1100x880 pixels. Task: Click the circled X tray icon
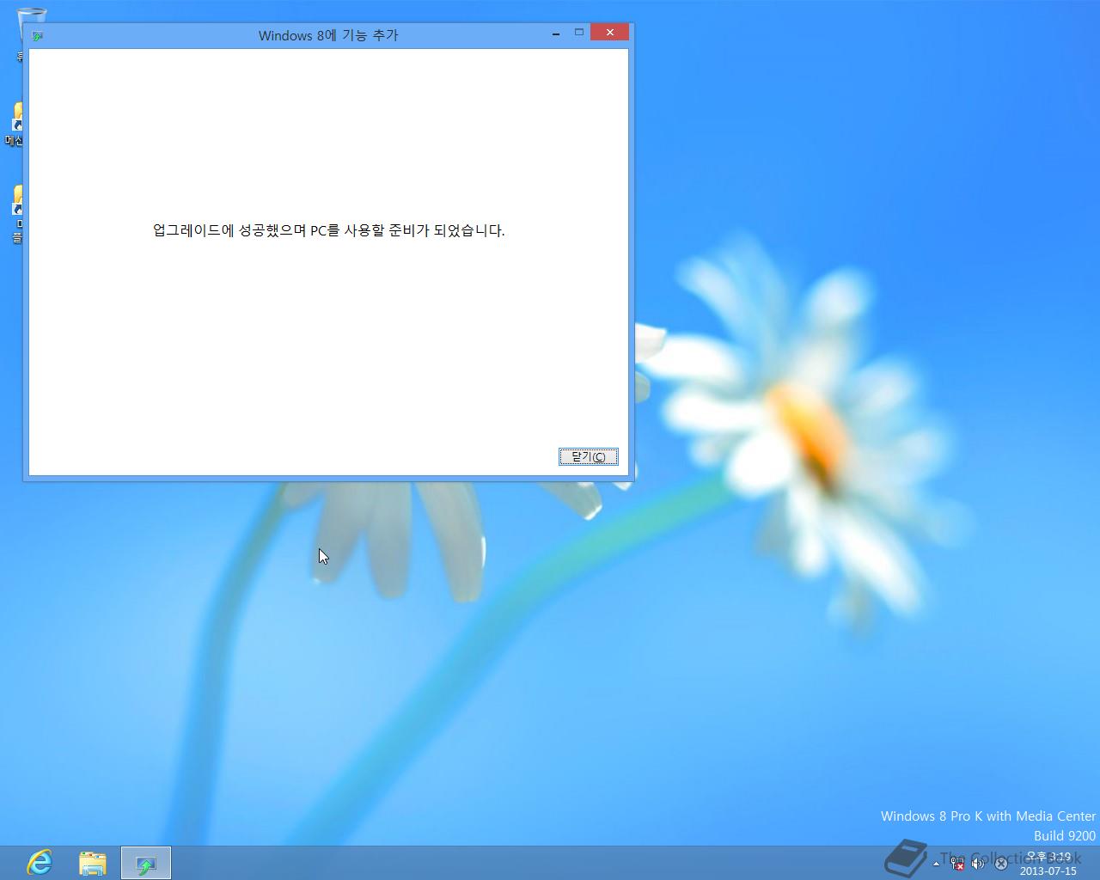pyautogui.click(x=1000, y=864)
